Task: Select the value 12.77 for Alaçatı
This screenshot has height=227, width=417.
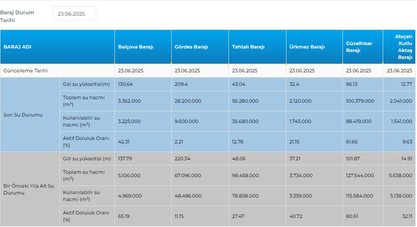Action: 406,84
